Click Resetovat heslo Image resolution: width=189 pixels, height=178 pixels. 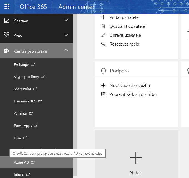pos(124,44)
